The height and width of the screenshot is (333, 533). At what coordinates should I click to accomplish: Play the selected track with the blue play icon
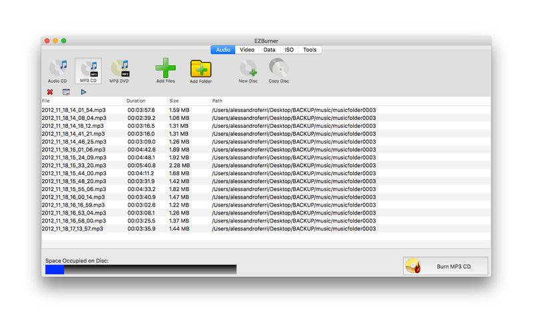(84, 92)
